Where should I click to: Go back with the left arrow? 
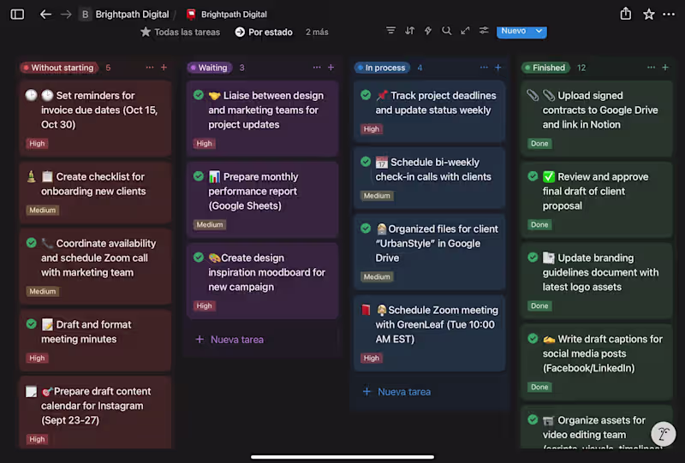click(x=45, y=15)
